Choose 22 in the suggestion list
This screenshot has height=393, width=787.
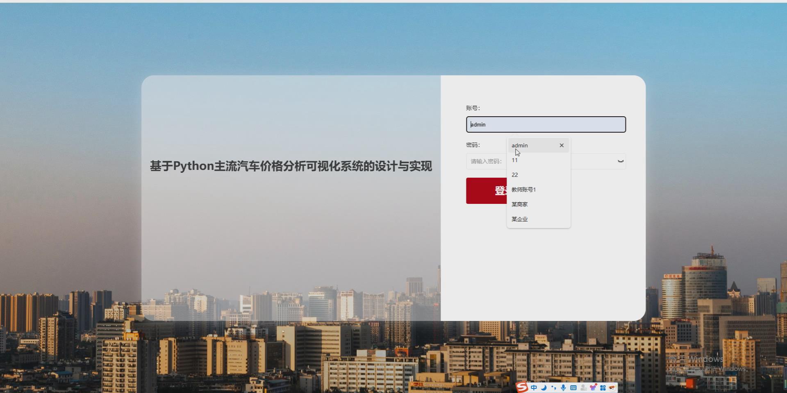514,174
